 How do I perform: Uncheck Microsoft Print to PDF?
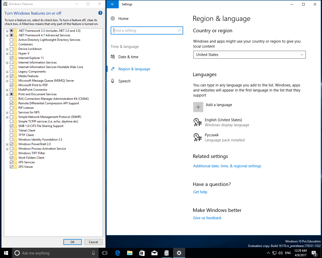coord(12,85)
